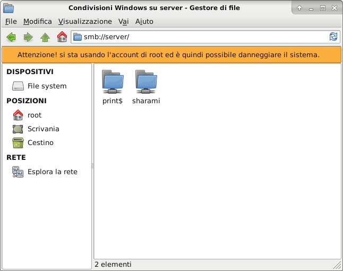Open the File menu

[11, 21]
